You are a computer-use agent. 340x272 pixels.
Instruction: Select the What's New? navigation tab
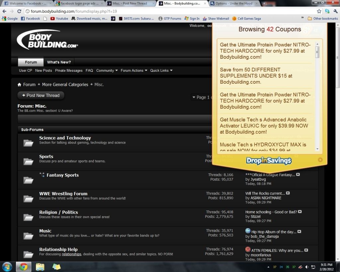point(59,62)
